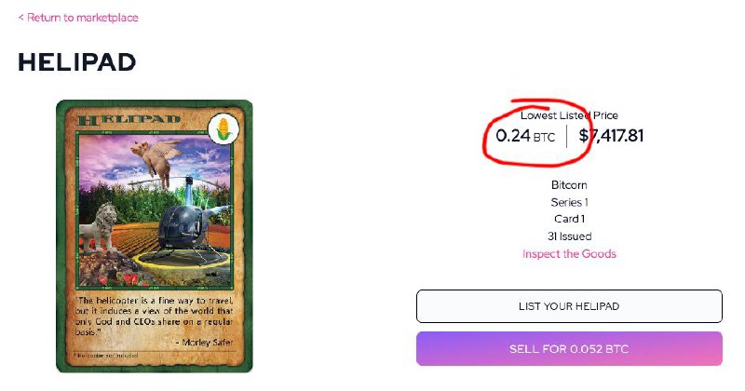Open the Inspect the Goods link
The width and height of the screenshot is (745, 391).
(x=569, y=254)
